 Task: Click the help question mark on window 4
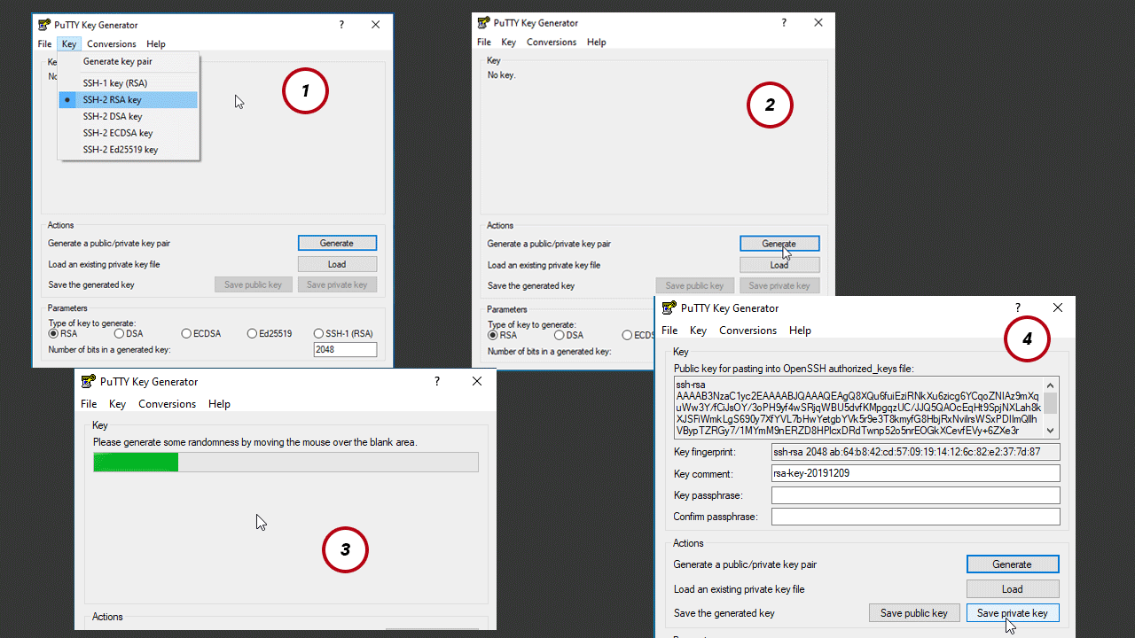pyautogui.click(x=1018, y=307)
